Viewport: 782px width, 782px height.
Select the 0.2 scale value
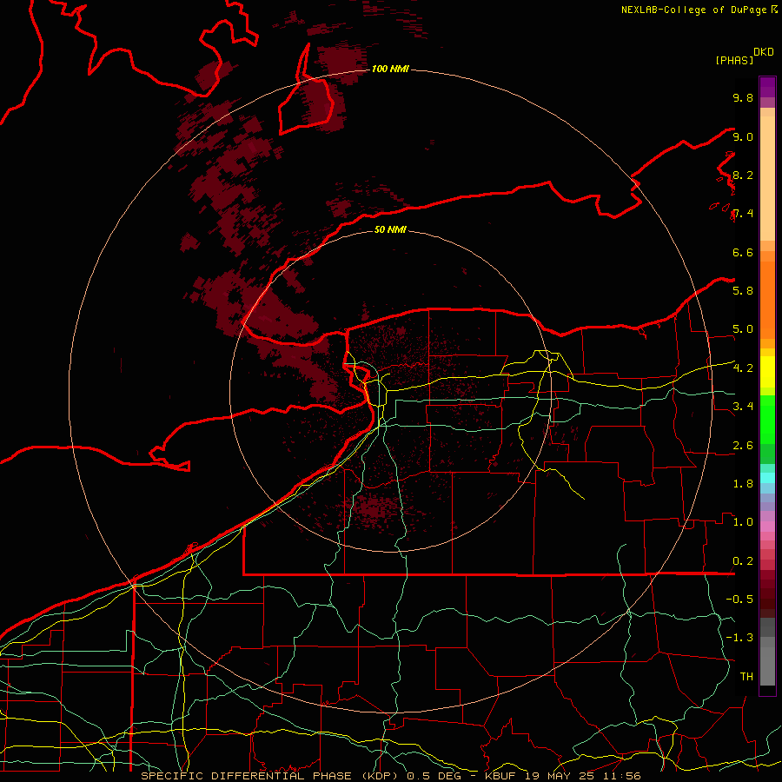click(743, 560)
